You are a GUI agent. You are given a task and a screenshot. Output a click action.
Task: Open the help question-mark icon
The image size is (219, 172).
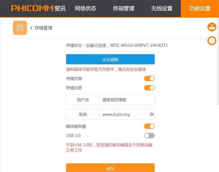click(212, 41)
